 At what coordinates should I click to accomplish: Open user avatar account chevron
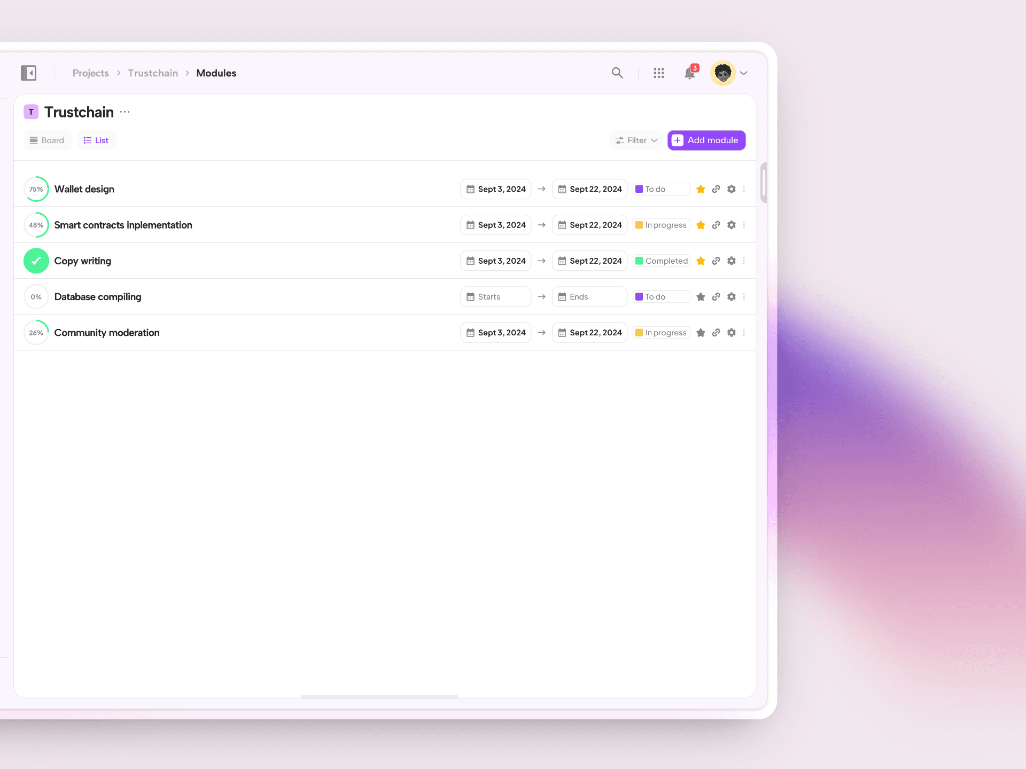(x=743, y=73)
